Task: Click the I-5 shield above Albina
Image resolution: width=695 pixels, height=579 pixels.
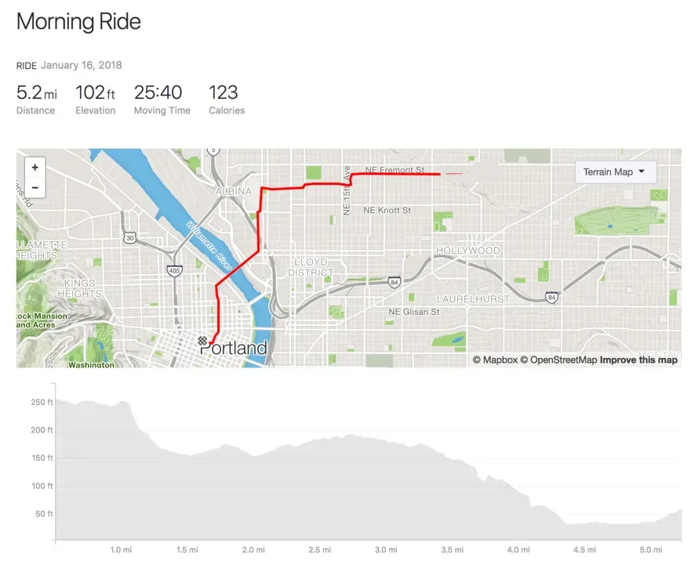Action: tap(213, 150)
